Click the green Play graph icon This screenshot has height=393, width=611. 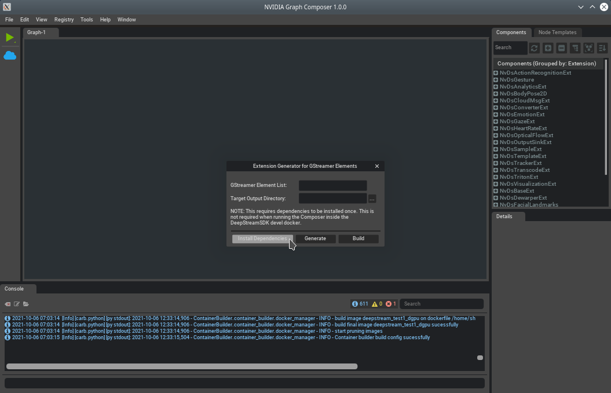(x=9, y=38)
